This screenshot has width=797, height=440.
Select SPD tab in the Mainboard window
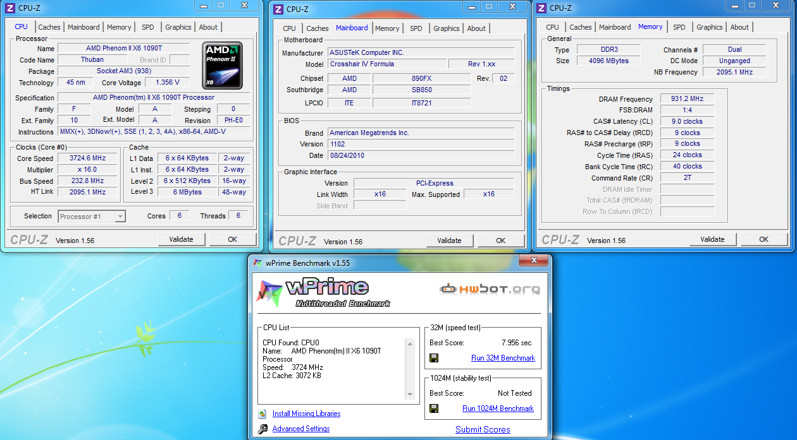point(416,28)
